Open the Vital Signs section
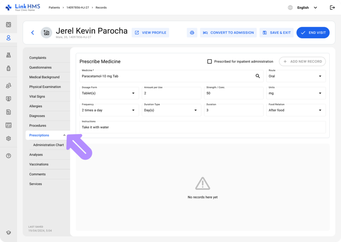The image size is (341, 242). tap(37, 96)
